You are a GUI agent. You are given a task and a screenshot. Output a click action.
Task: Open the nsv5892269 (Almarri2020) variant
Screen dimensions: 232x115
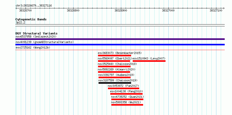coord(117,69)
